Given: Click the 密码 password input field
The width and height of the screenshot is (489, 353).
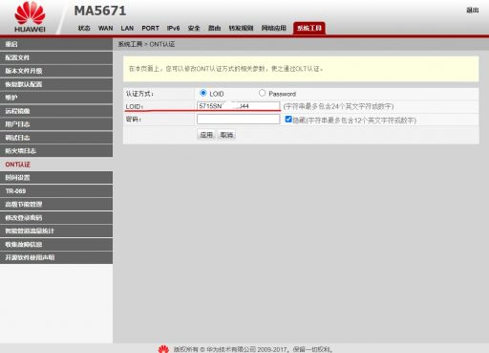Looking at the screenshot, I should tap(238, 120).
